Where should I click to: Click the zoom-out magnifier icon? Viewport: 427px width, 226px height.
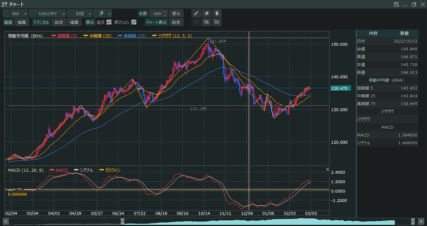coord(217,22)
